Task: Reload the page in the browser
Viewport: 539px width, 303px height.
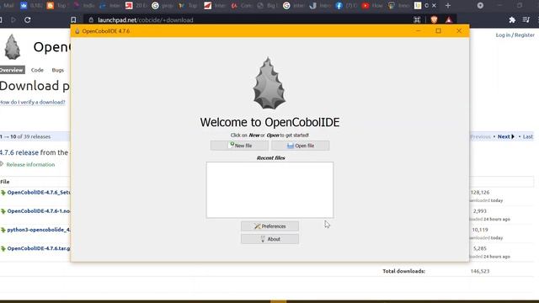Action: 28,20
